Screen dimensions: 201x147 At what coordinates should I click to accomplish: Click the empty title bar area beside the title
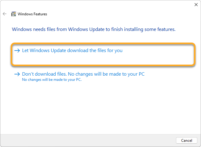[x=122, y=14]
